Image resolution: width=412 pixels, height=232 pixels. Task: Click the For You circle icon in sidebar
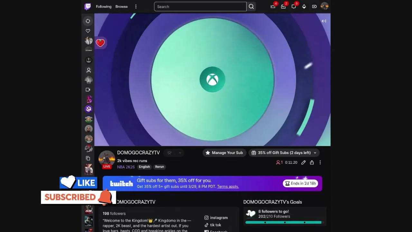(x=88, y=21)
